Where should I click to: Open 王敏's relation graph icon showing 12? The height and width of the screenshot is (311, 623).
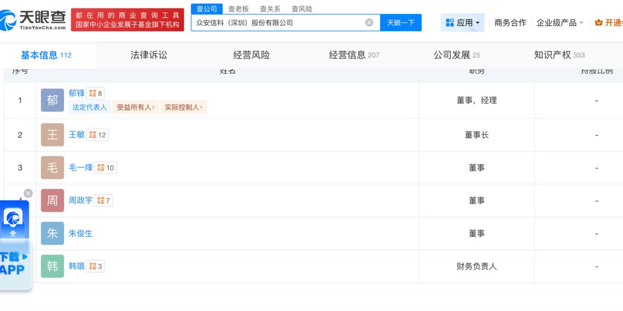tap(97, 135)
